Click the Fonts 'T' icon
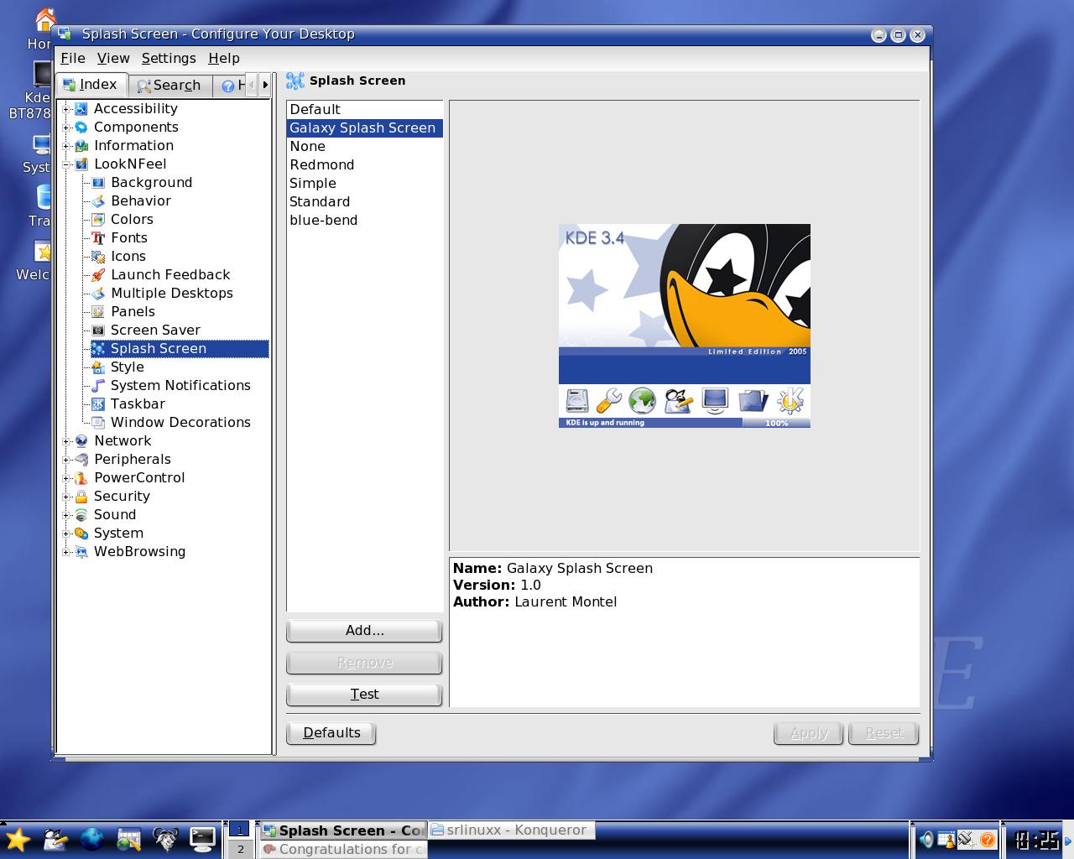This screenshot has height=859, width=1074. 98,238
